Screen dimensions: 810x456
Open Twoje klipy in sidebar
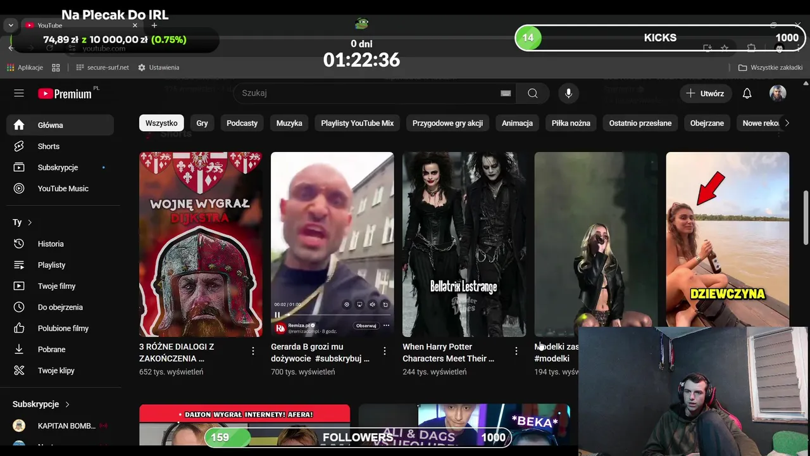(60, 370)
